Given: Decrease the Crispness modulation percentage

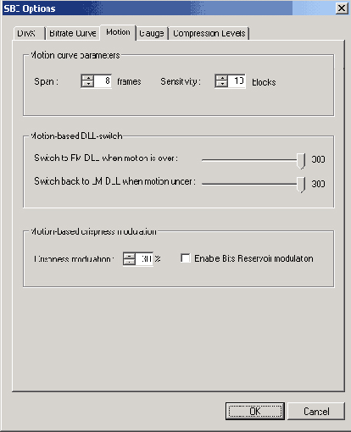Looking at the screenshot, I should click(130, 262).
